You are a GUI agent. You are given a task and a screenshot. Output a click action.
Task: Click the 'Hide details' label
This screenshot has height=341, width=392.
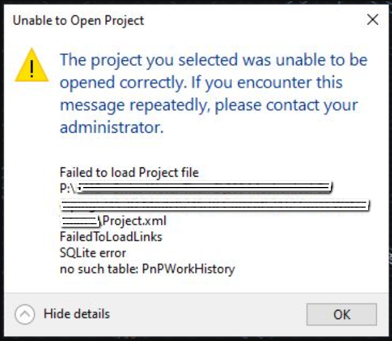[76, 314]
